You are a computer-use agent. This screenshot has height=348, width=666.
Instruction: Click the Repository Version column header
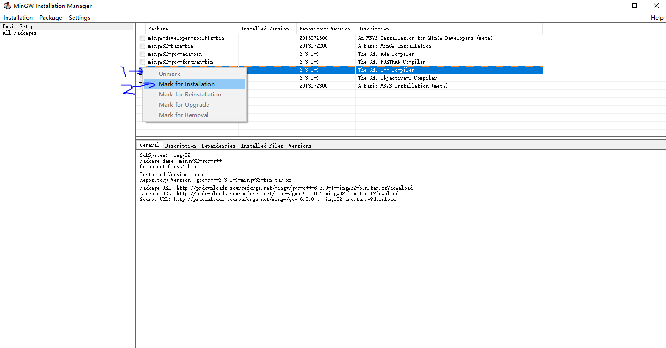(326, 29)
